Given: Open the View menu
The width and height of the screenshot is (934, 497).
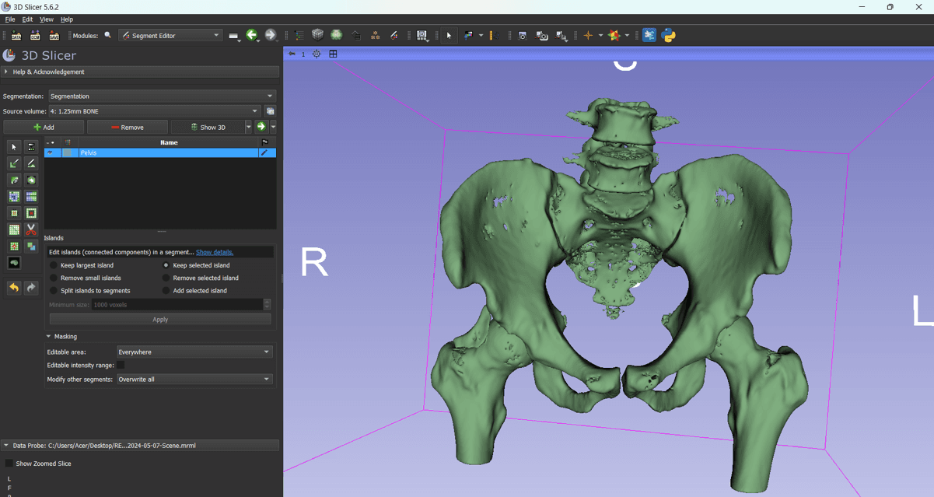Looking at the screenshot, I should [x=47, y=19].
